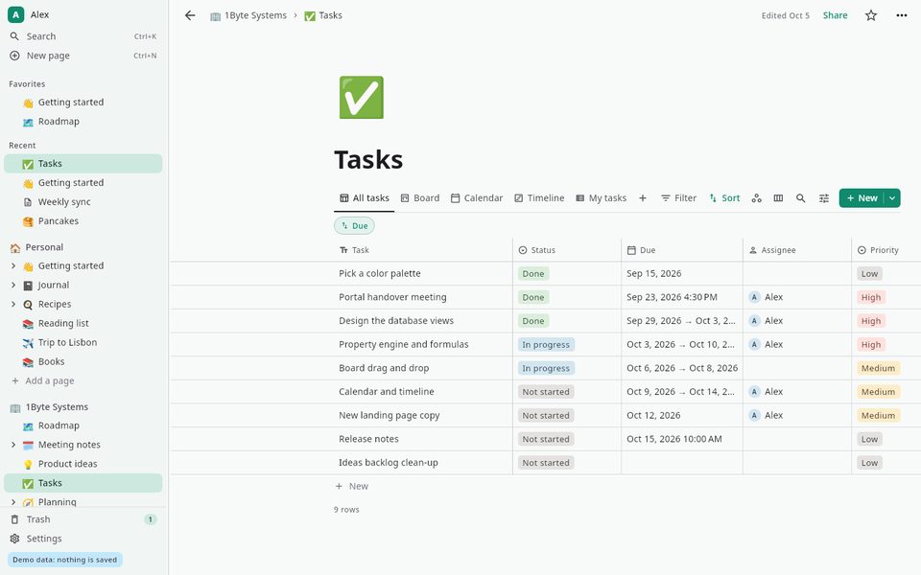Viewport: 921px width, 575px height.
Task: Expand the Recipes page in sidebar
Action: (13, 305)
